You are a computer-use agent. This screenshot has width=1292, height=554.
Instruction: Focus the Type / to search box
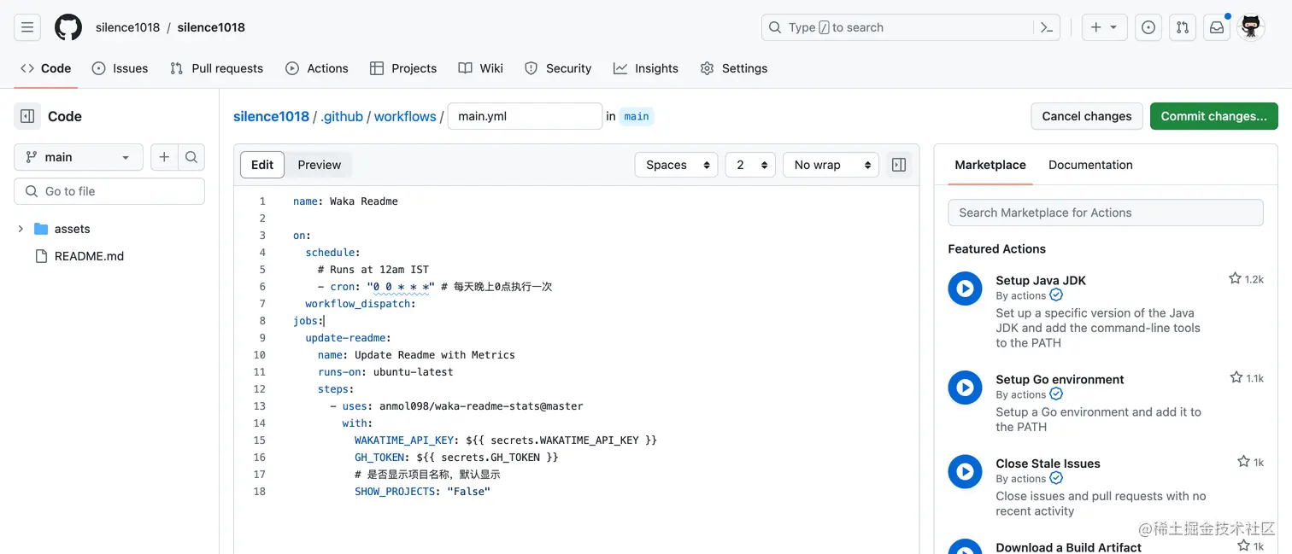(897, 27)
